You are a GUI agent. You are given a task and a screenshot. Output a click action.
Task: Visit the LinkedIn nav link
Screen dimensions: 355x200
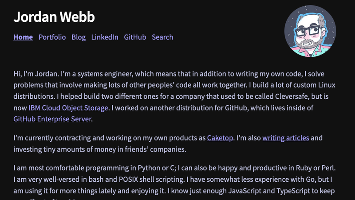pos(105,37)
